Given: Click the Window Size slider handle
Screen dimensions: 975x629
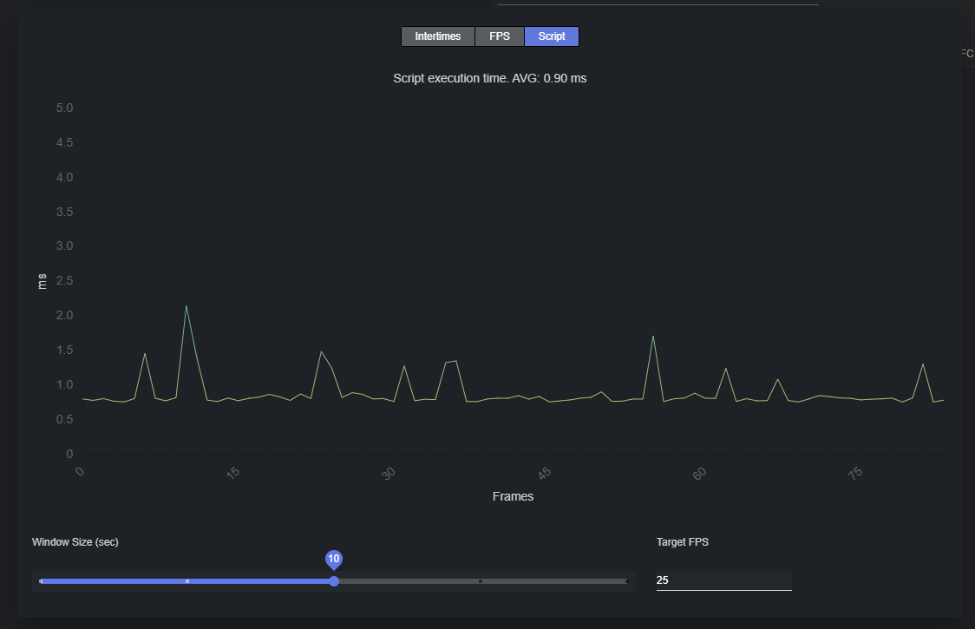Looking at the screenshot, I should click(x=334, y=580).
